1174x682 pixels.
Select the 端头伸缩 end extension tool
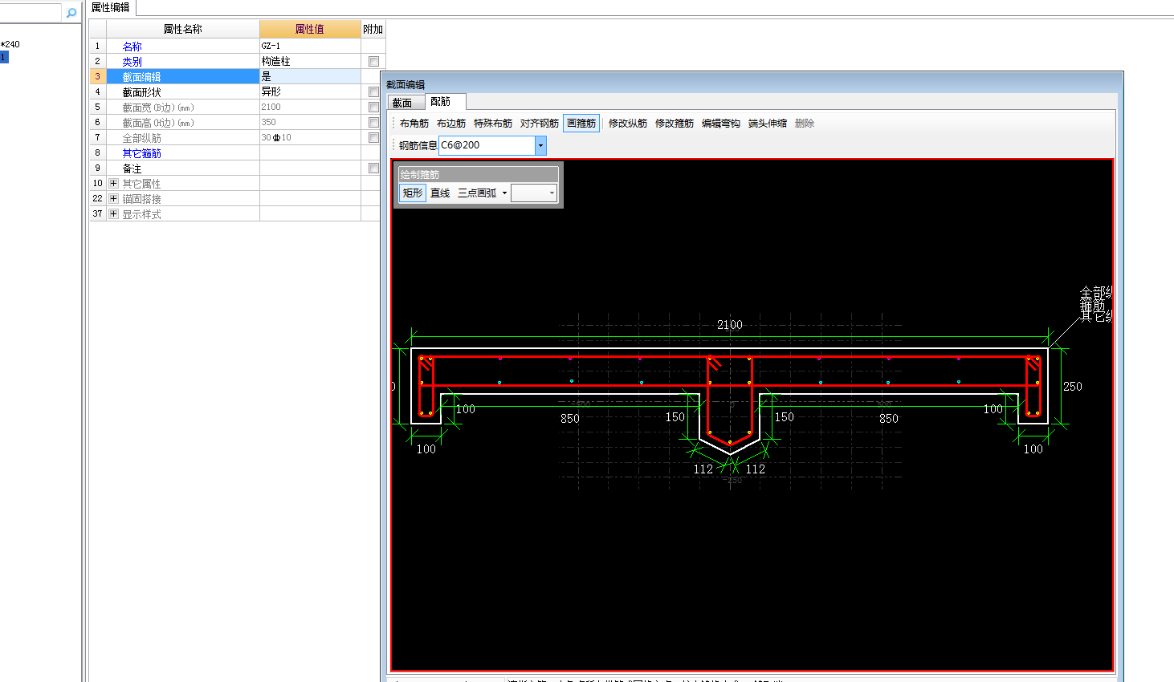tap(768, 124)
